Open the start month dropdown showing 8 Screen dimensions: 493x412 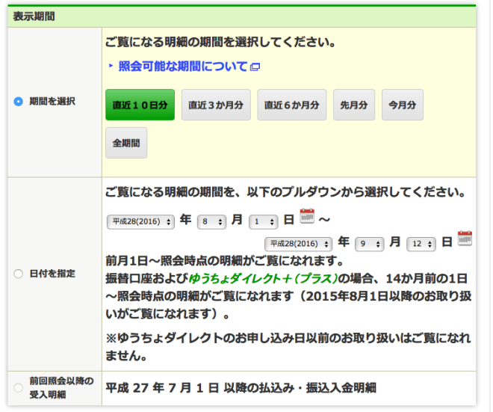click(x=211, y=222)
